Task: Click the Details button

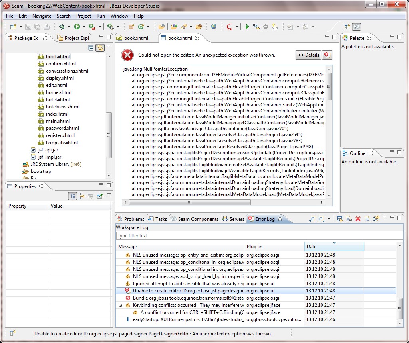Action: (308, 55)
